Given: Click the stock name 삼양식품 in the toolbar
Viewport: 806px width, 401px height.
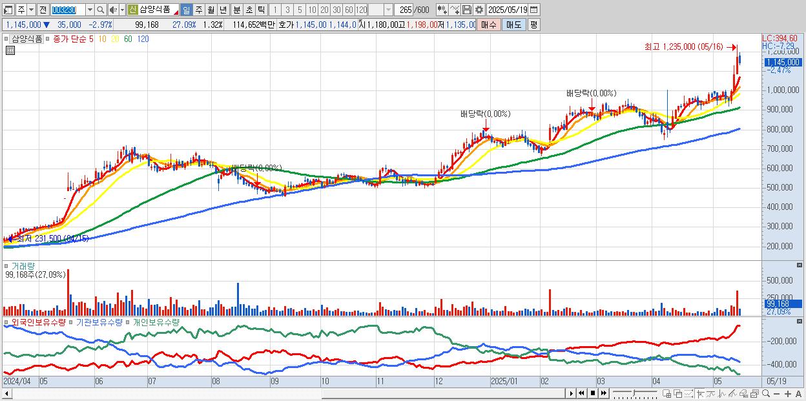Looking at the screenshot, I should coord(155,10).
